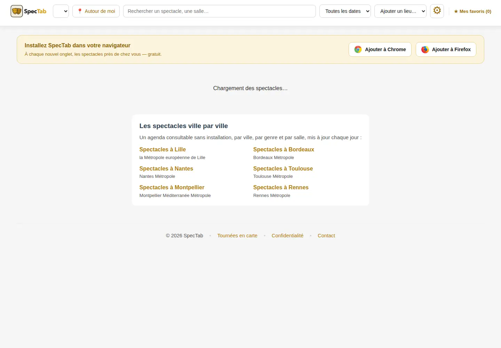
Task: Visit the Spectacles à Montpellier link
Action: 172,187
